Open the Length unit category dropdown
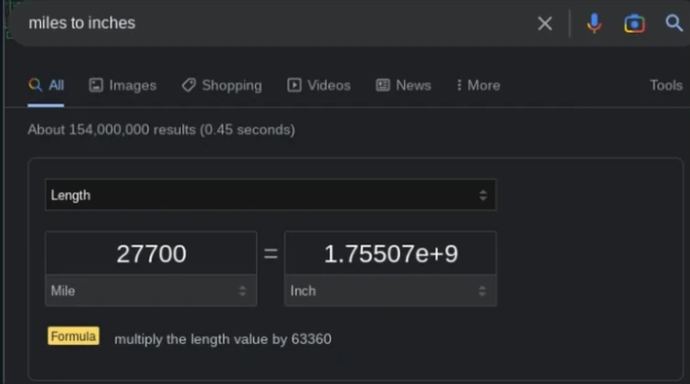 [x=271, y=195]
